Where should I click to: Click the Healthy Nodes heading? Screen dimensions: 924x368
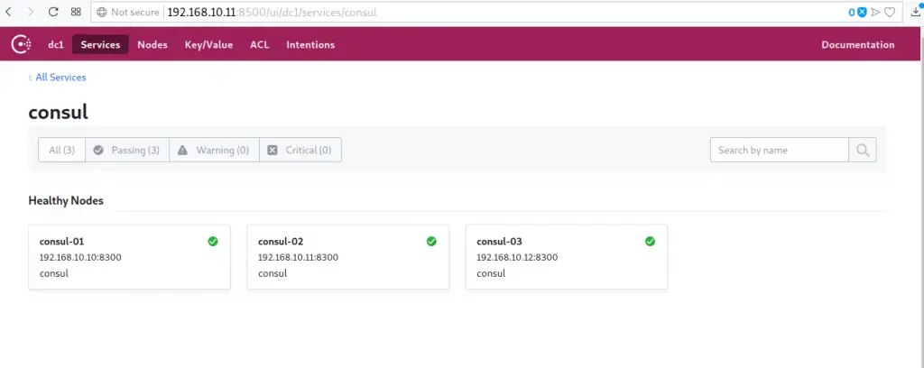tap(66, 201)
